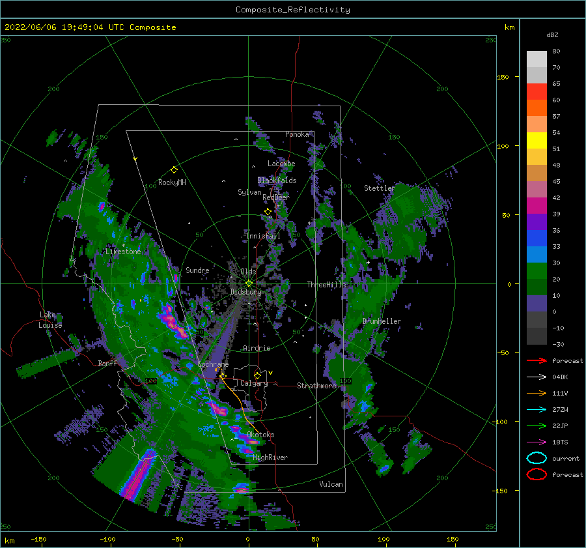Select the white 04DK arrow icon
The image size is (586, 548).
(537, 377)
